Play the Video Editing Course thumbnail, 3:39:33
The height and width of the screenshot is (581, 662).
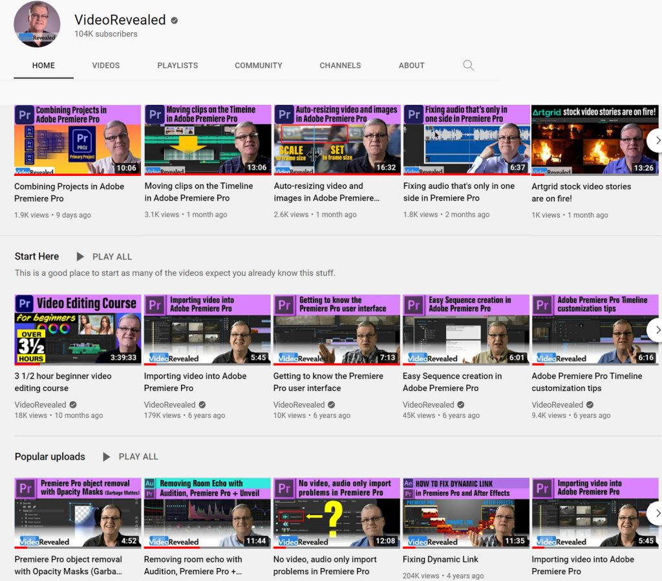point(78,329)
